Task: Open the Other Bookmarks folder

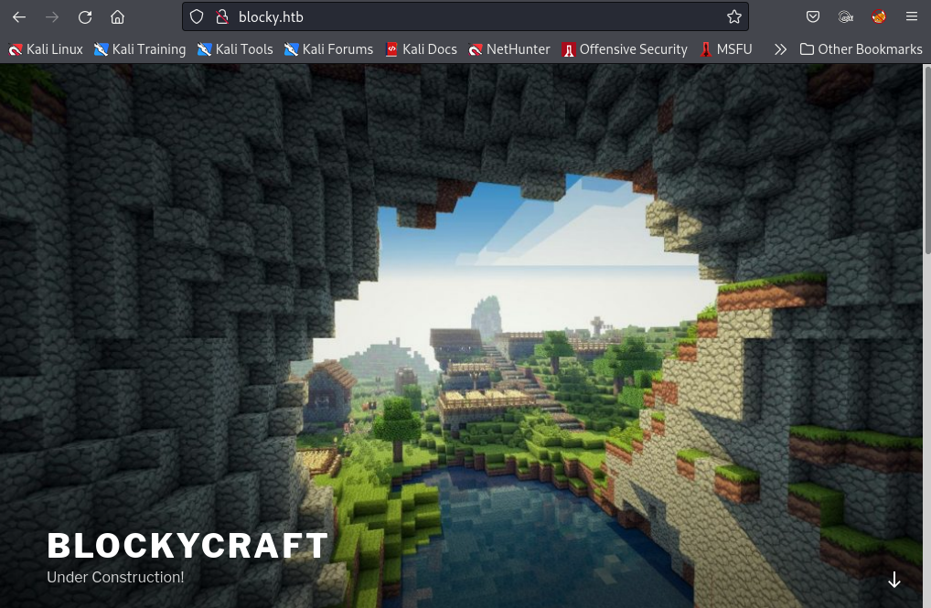Action: [x=861, y=49]
